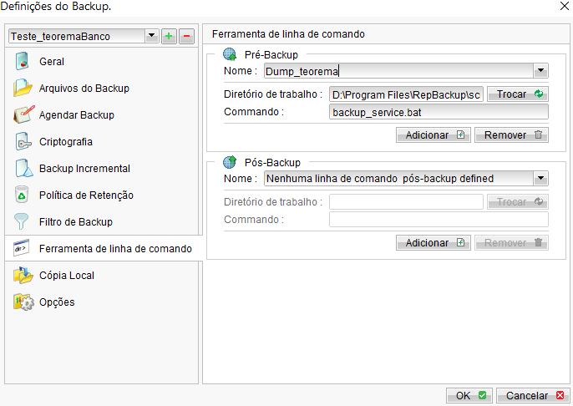The width and height of the screenshot is (573, 406).
Task: Click the Pré-Backup globe icon
Action: point(230,54)
